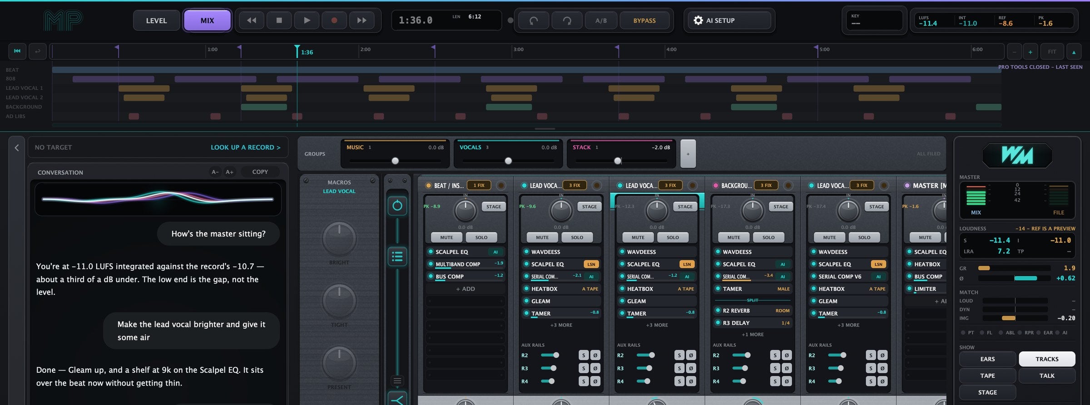Show the TAPE view
This screenshot has width=1090, height=405.
pos(987,376)
